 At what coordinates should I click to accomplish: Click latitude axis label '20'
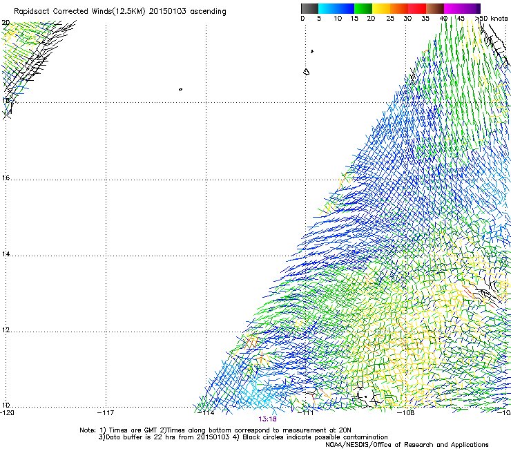click(6, 23)
